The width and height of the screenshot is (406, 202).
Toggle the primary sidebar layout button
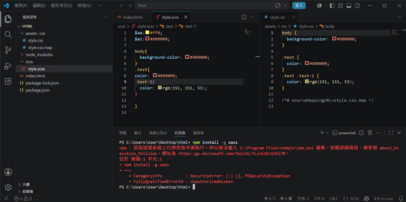click(332, 6)
